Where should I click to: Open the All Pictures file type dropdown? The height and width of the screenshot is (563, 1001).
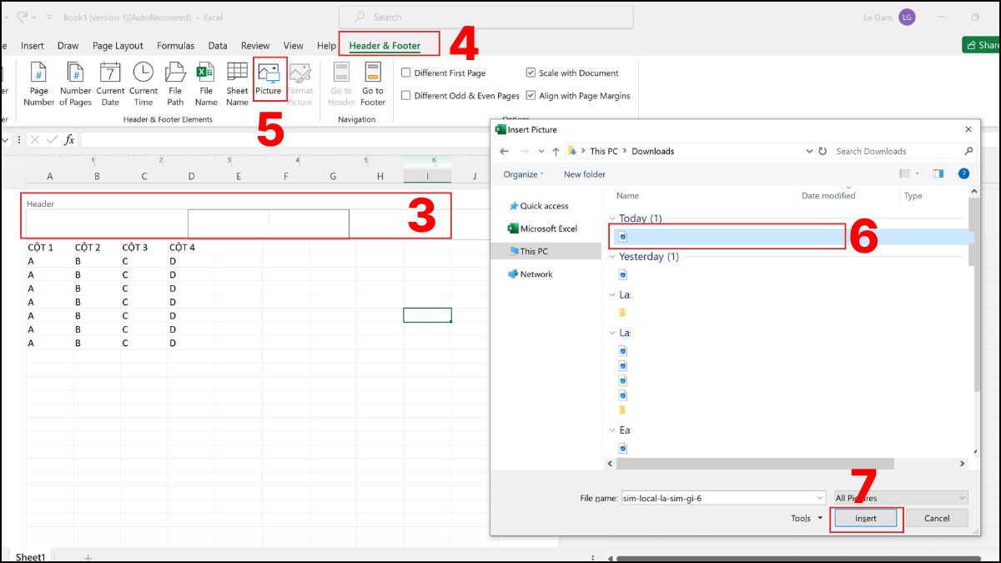899,498
